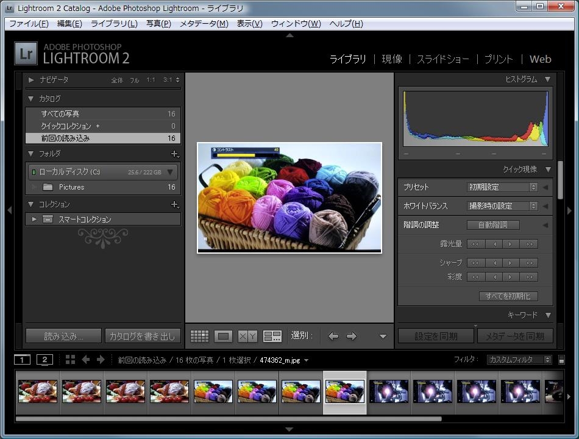
Task: Open the ライブラリ(L) menu
Action: 114,24
